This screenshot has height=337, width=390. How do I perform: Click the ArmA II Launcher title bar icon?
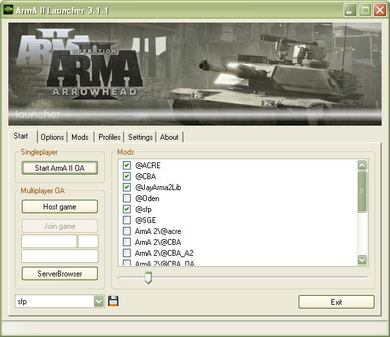click(8, 10)
